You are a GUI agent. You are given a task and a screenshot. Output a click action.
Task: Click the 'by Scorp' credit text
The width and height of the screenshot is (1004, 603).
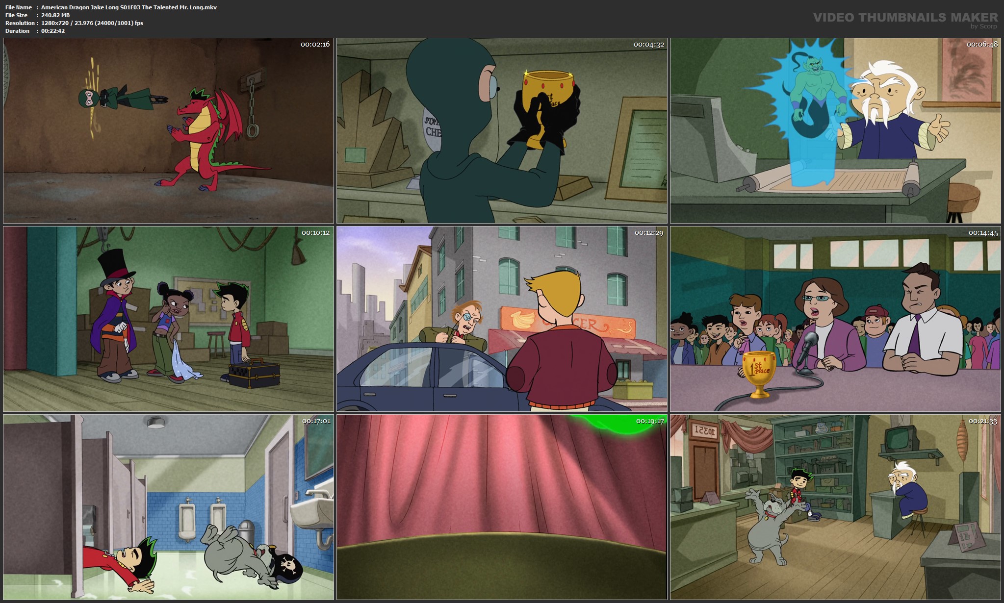coord(983,26)
